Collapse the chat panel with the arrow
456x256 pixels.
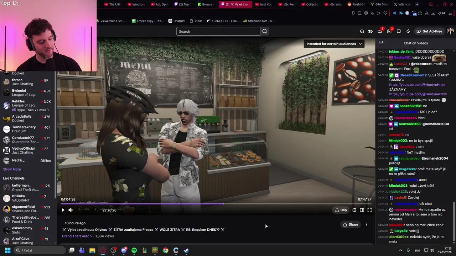[381, 42]
